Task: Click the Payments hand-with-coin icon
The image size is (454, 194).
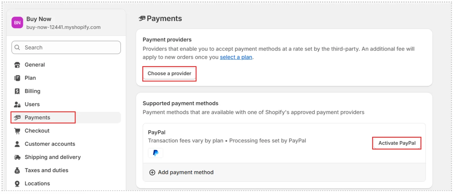Action: tap(18, 117)
